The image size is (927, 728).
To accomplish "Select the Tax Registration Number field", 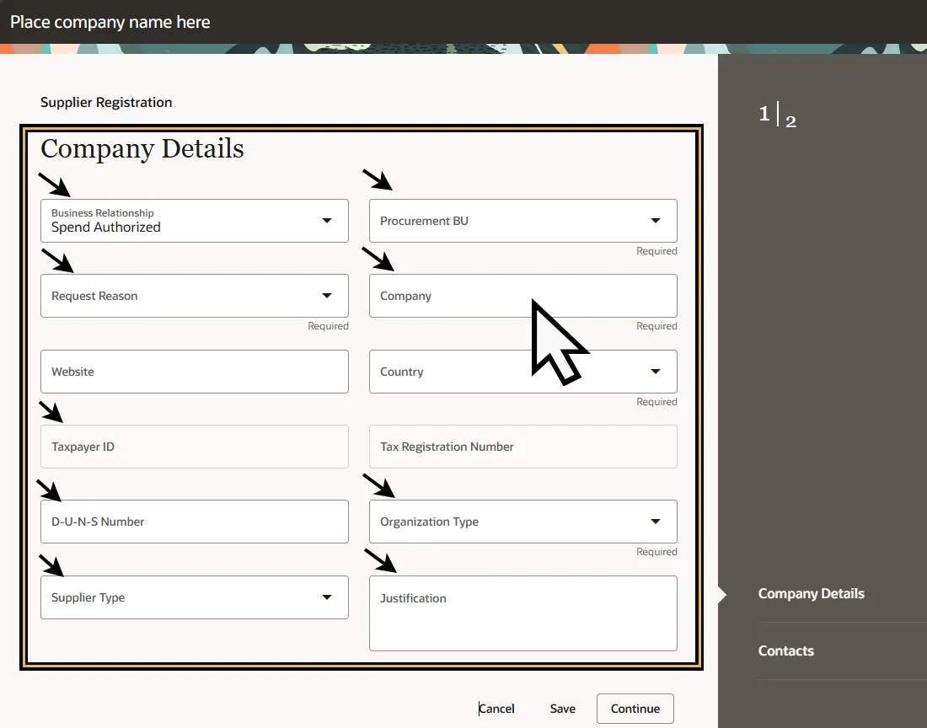I will (522, 447).
